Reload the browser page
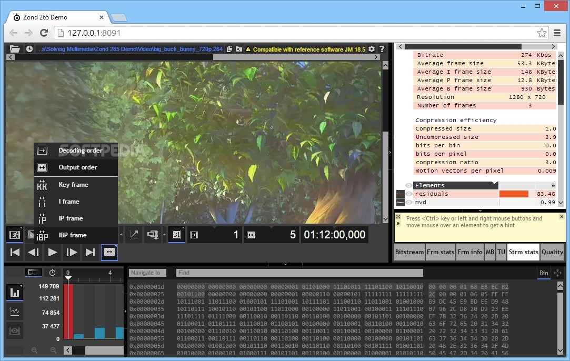 tap(44, 33)
